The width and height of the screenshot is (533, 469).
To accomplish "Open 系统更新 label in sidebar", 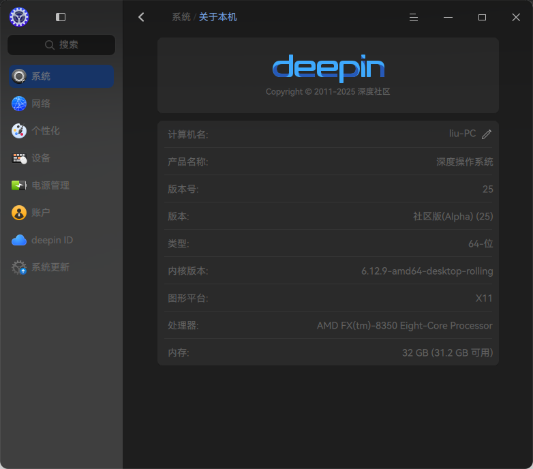I will click(50, 267).
